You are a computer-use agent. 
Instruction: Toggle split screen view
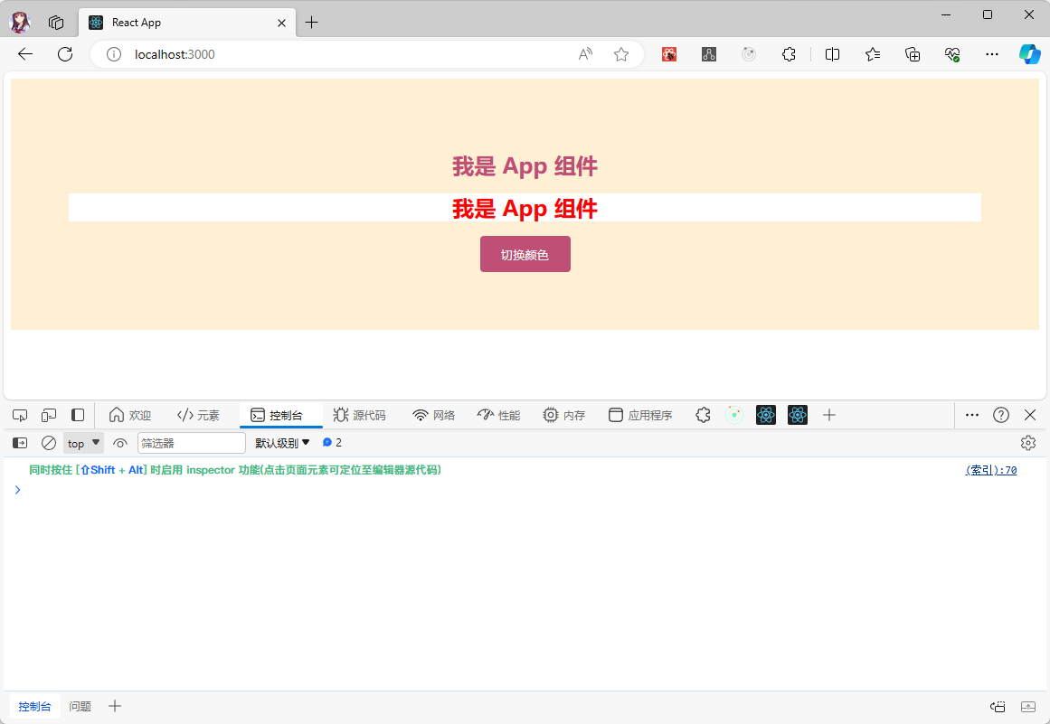833,54
